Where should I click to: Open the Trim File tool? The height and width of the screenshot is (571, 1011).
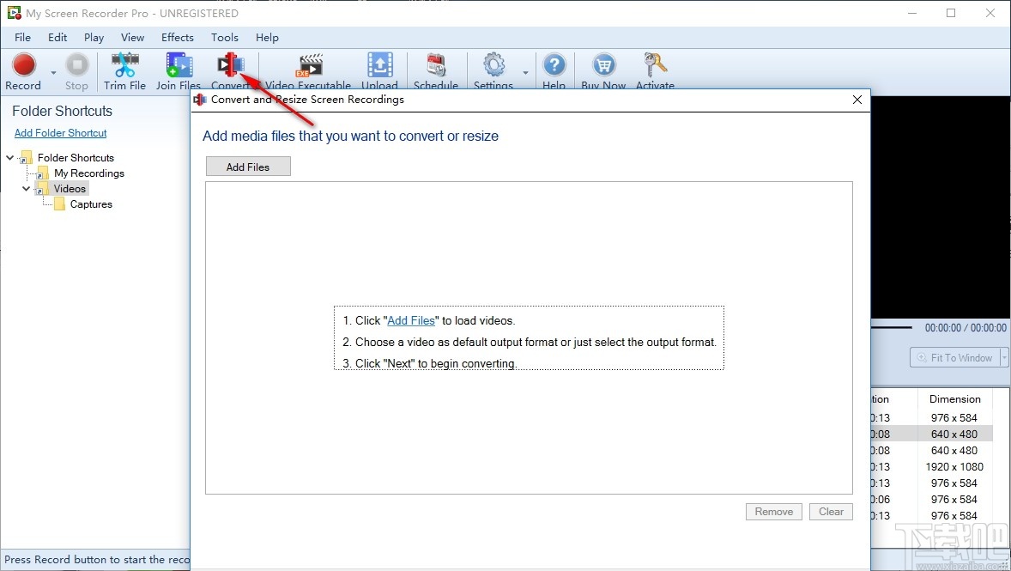124,71
